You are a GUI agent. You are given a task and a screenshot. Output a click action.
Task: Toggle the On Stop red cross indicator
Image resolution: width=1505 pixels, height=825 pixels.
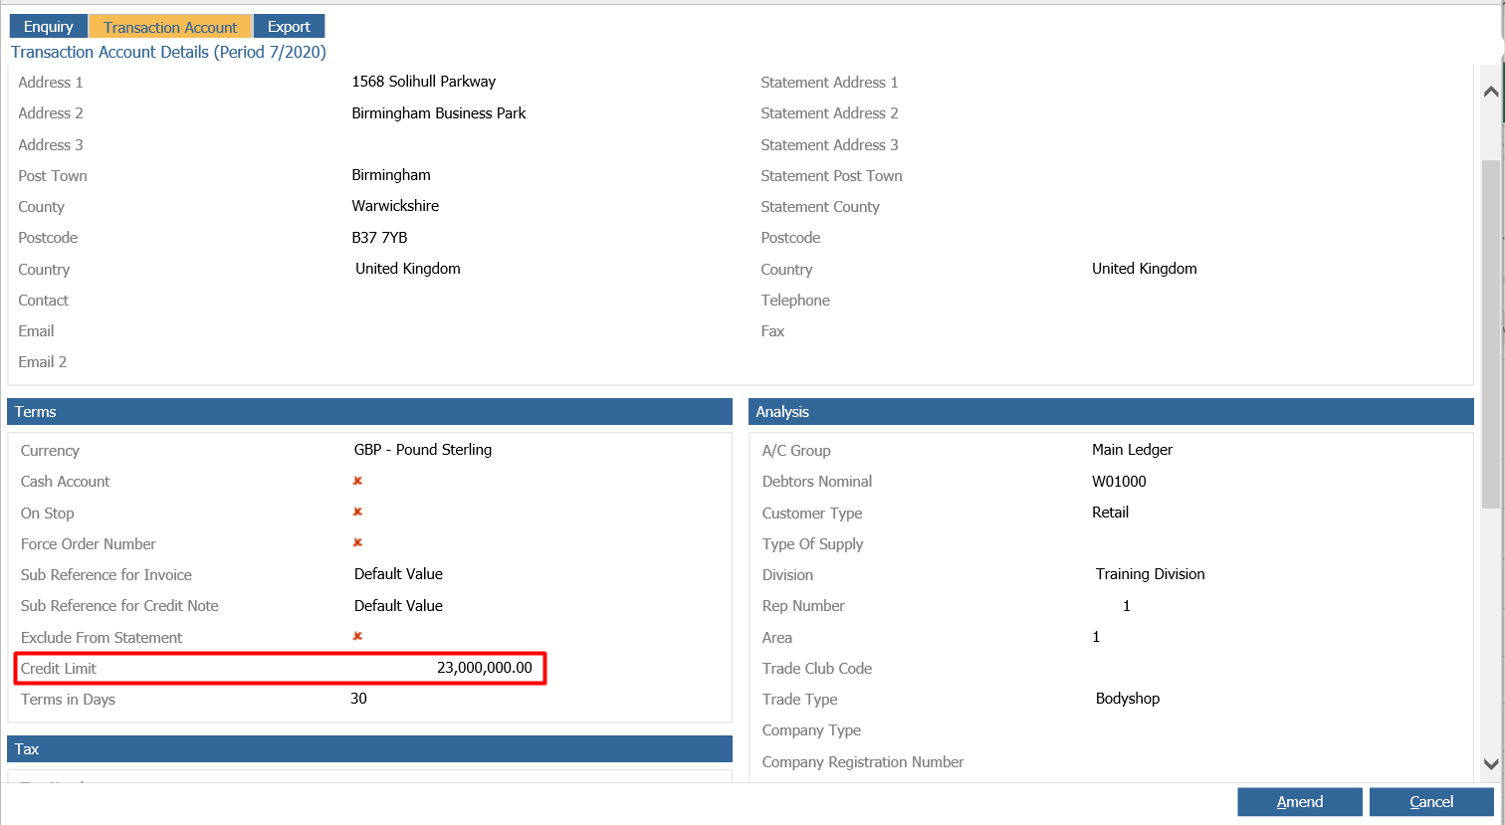pos(357,513)
